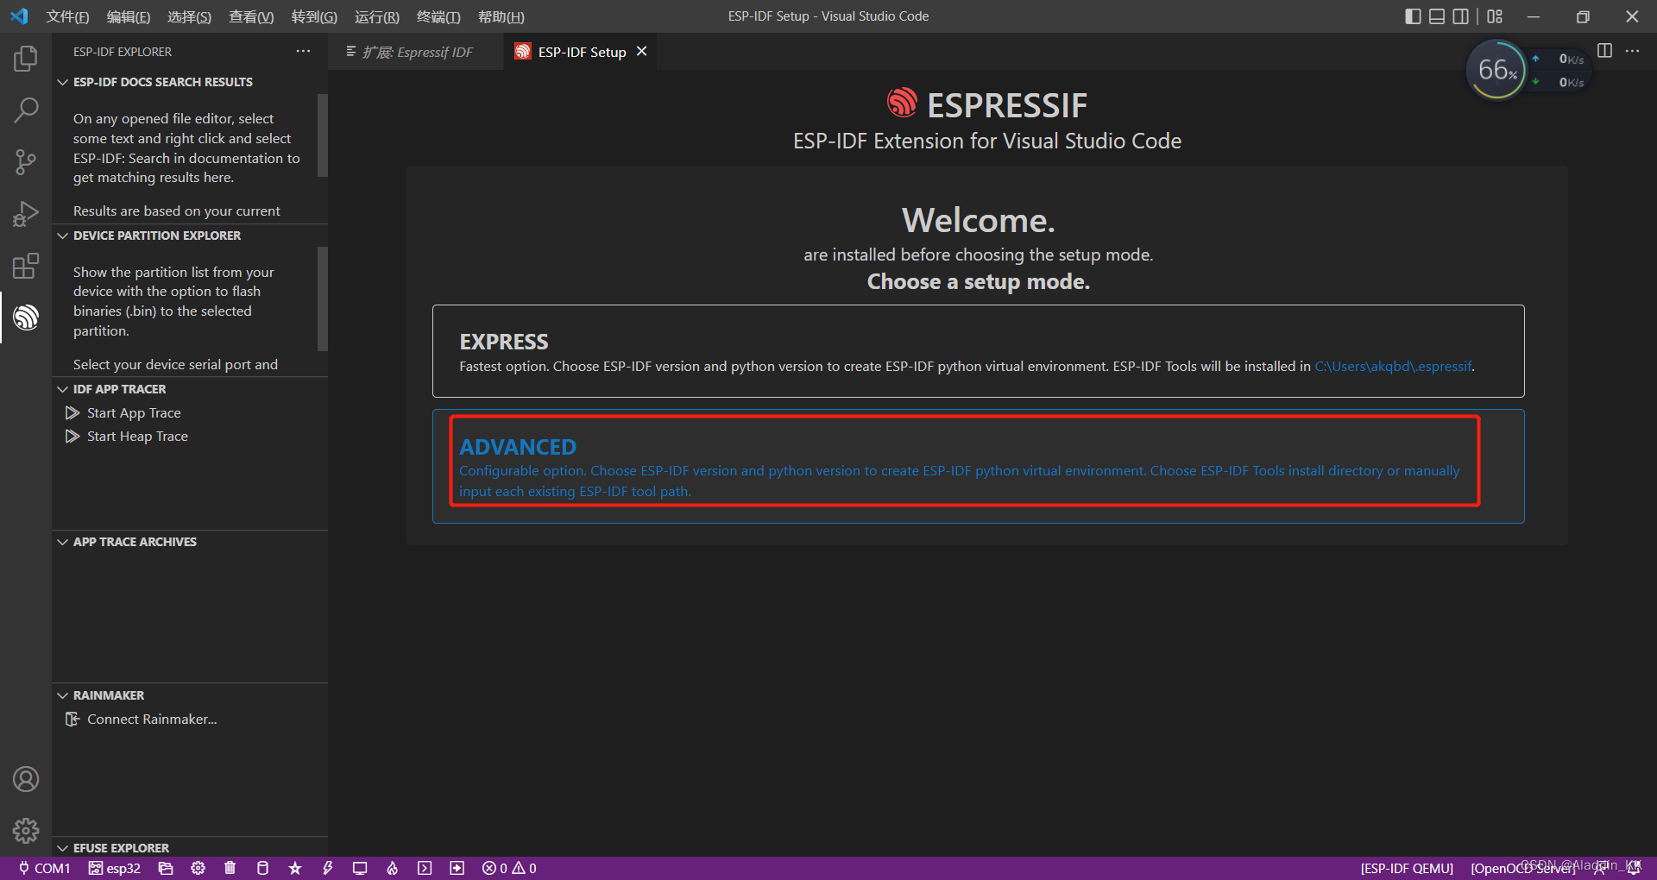The width and height of the screenshot is (1657, 880).
Task: Click [ESP-IDF QEMU] in status bar
Action: pos(1407,868)
